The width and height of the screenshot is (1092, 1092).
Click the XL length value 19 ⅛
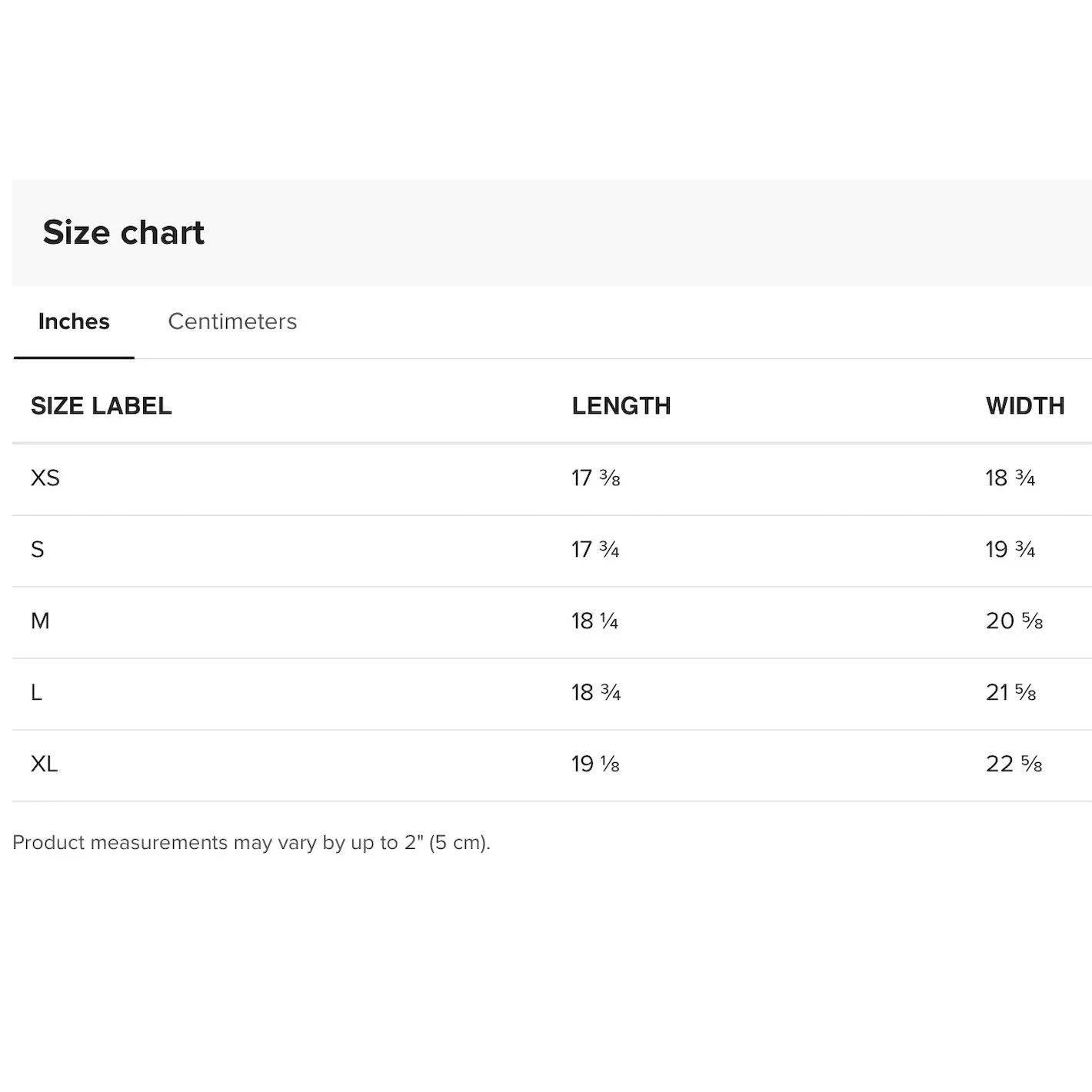pyautogui.click(x=596, y=764)
